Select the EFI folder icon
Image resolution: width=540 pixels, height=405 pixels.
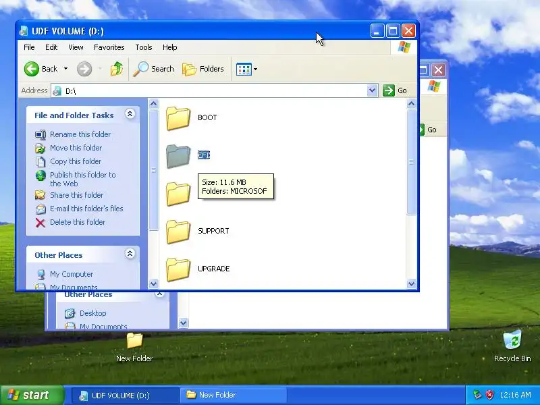178,156
